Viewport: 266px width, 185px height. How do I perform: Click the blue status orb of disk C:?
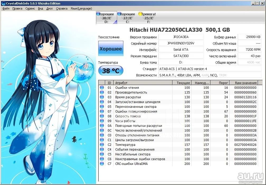119,14
